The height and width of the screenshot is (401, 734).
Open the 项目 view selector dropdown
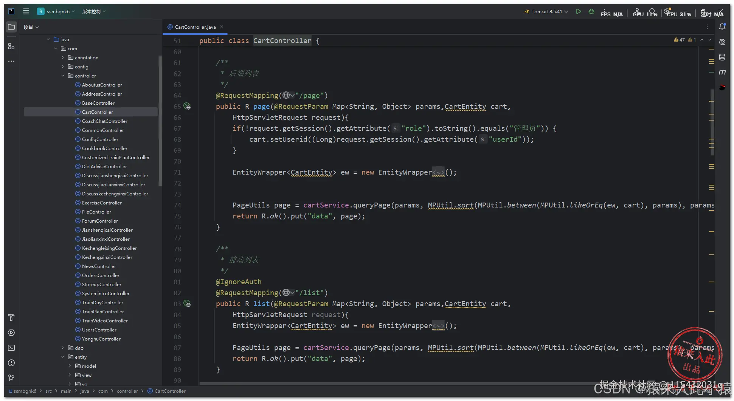click(x=31, y=27)
